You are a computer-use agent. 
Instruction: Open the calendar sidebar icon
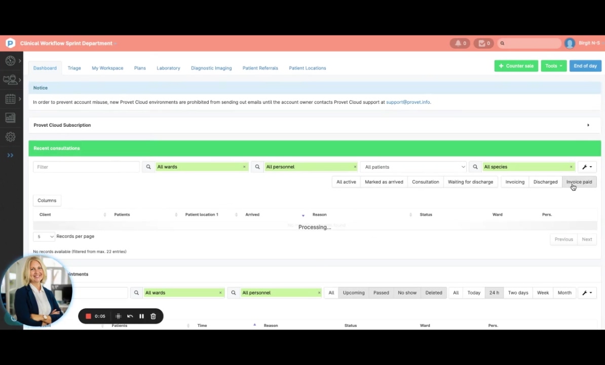(10, 99)
